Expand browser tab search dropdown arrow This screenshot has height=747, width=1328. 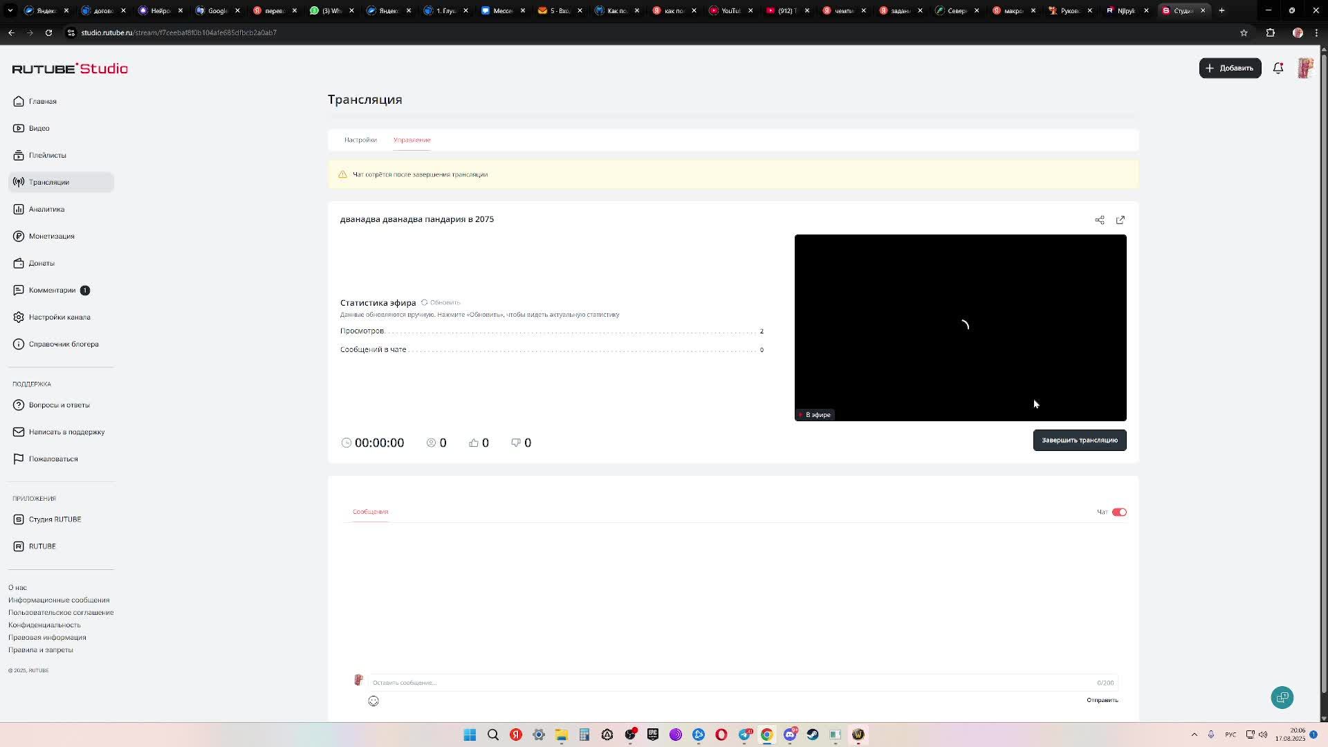10,10
